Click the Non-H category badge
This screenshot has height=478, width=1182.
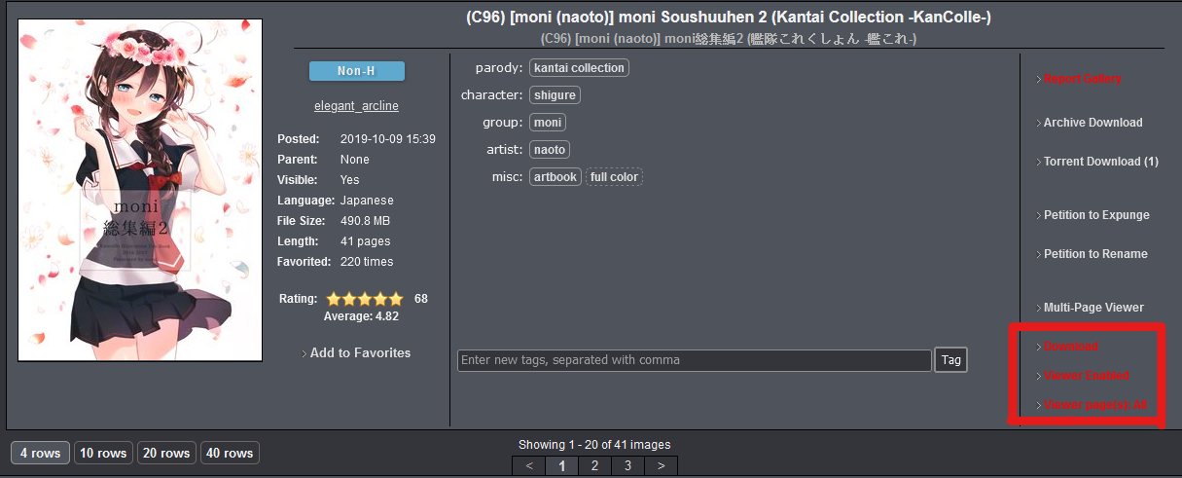[356, 71]
